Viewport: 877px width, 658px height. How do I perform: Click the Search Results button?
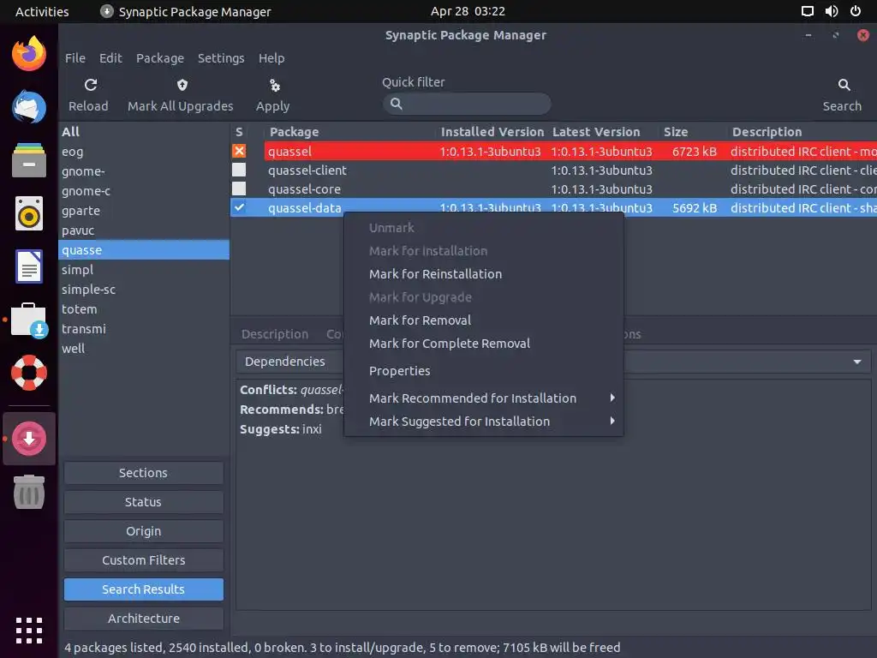point(143,589)
